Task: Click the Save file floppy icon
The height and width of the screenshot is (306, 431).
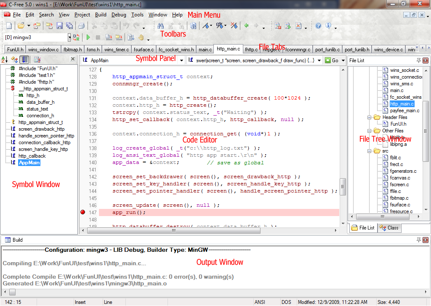Action: tap(59, 26)
